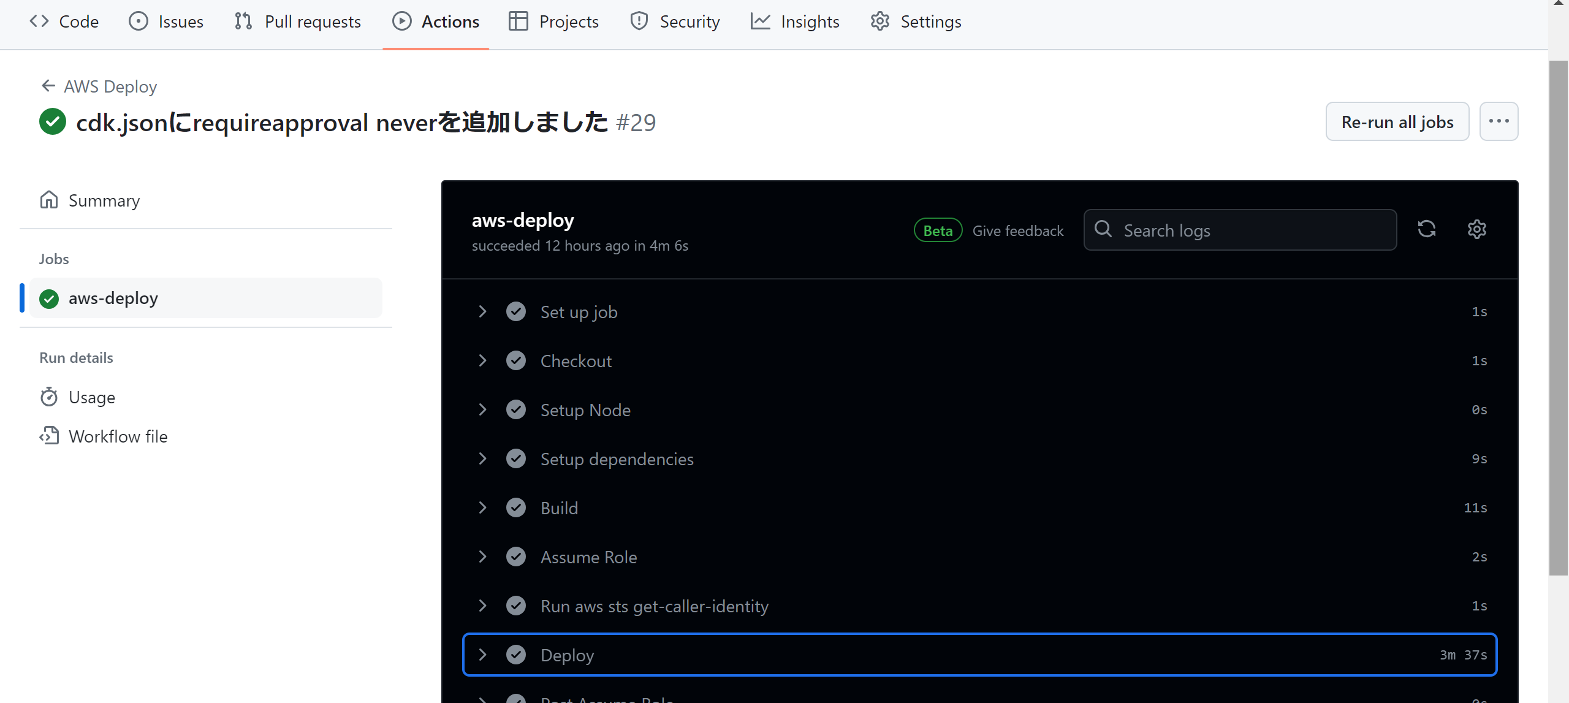
Task: Select the Pull requests icon
Action: [243, 21]
